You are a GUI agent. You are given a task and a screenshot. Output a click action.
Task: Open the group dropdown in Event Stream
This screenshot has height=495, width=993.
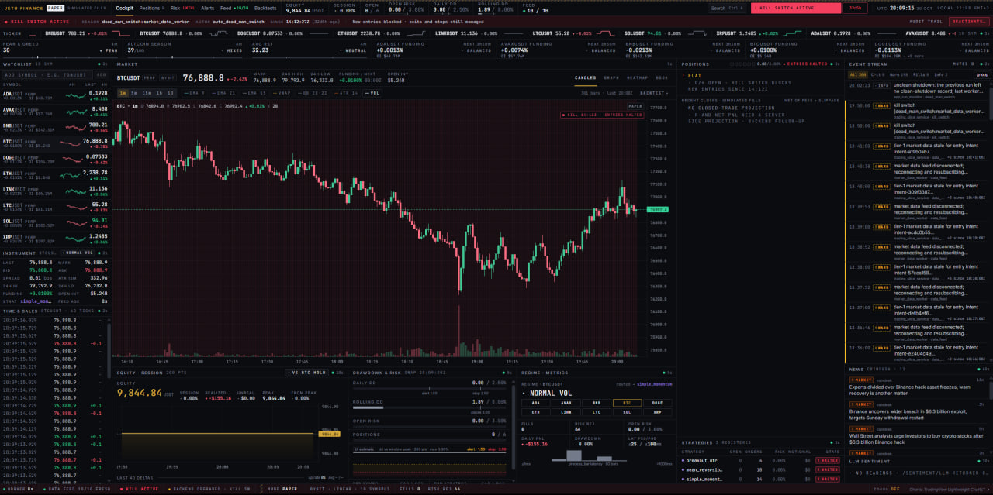(x=982, y=74)
